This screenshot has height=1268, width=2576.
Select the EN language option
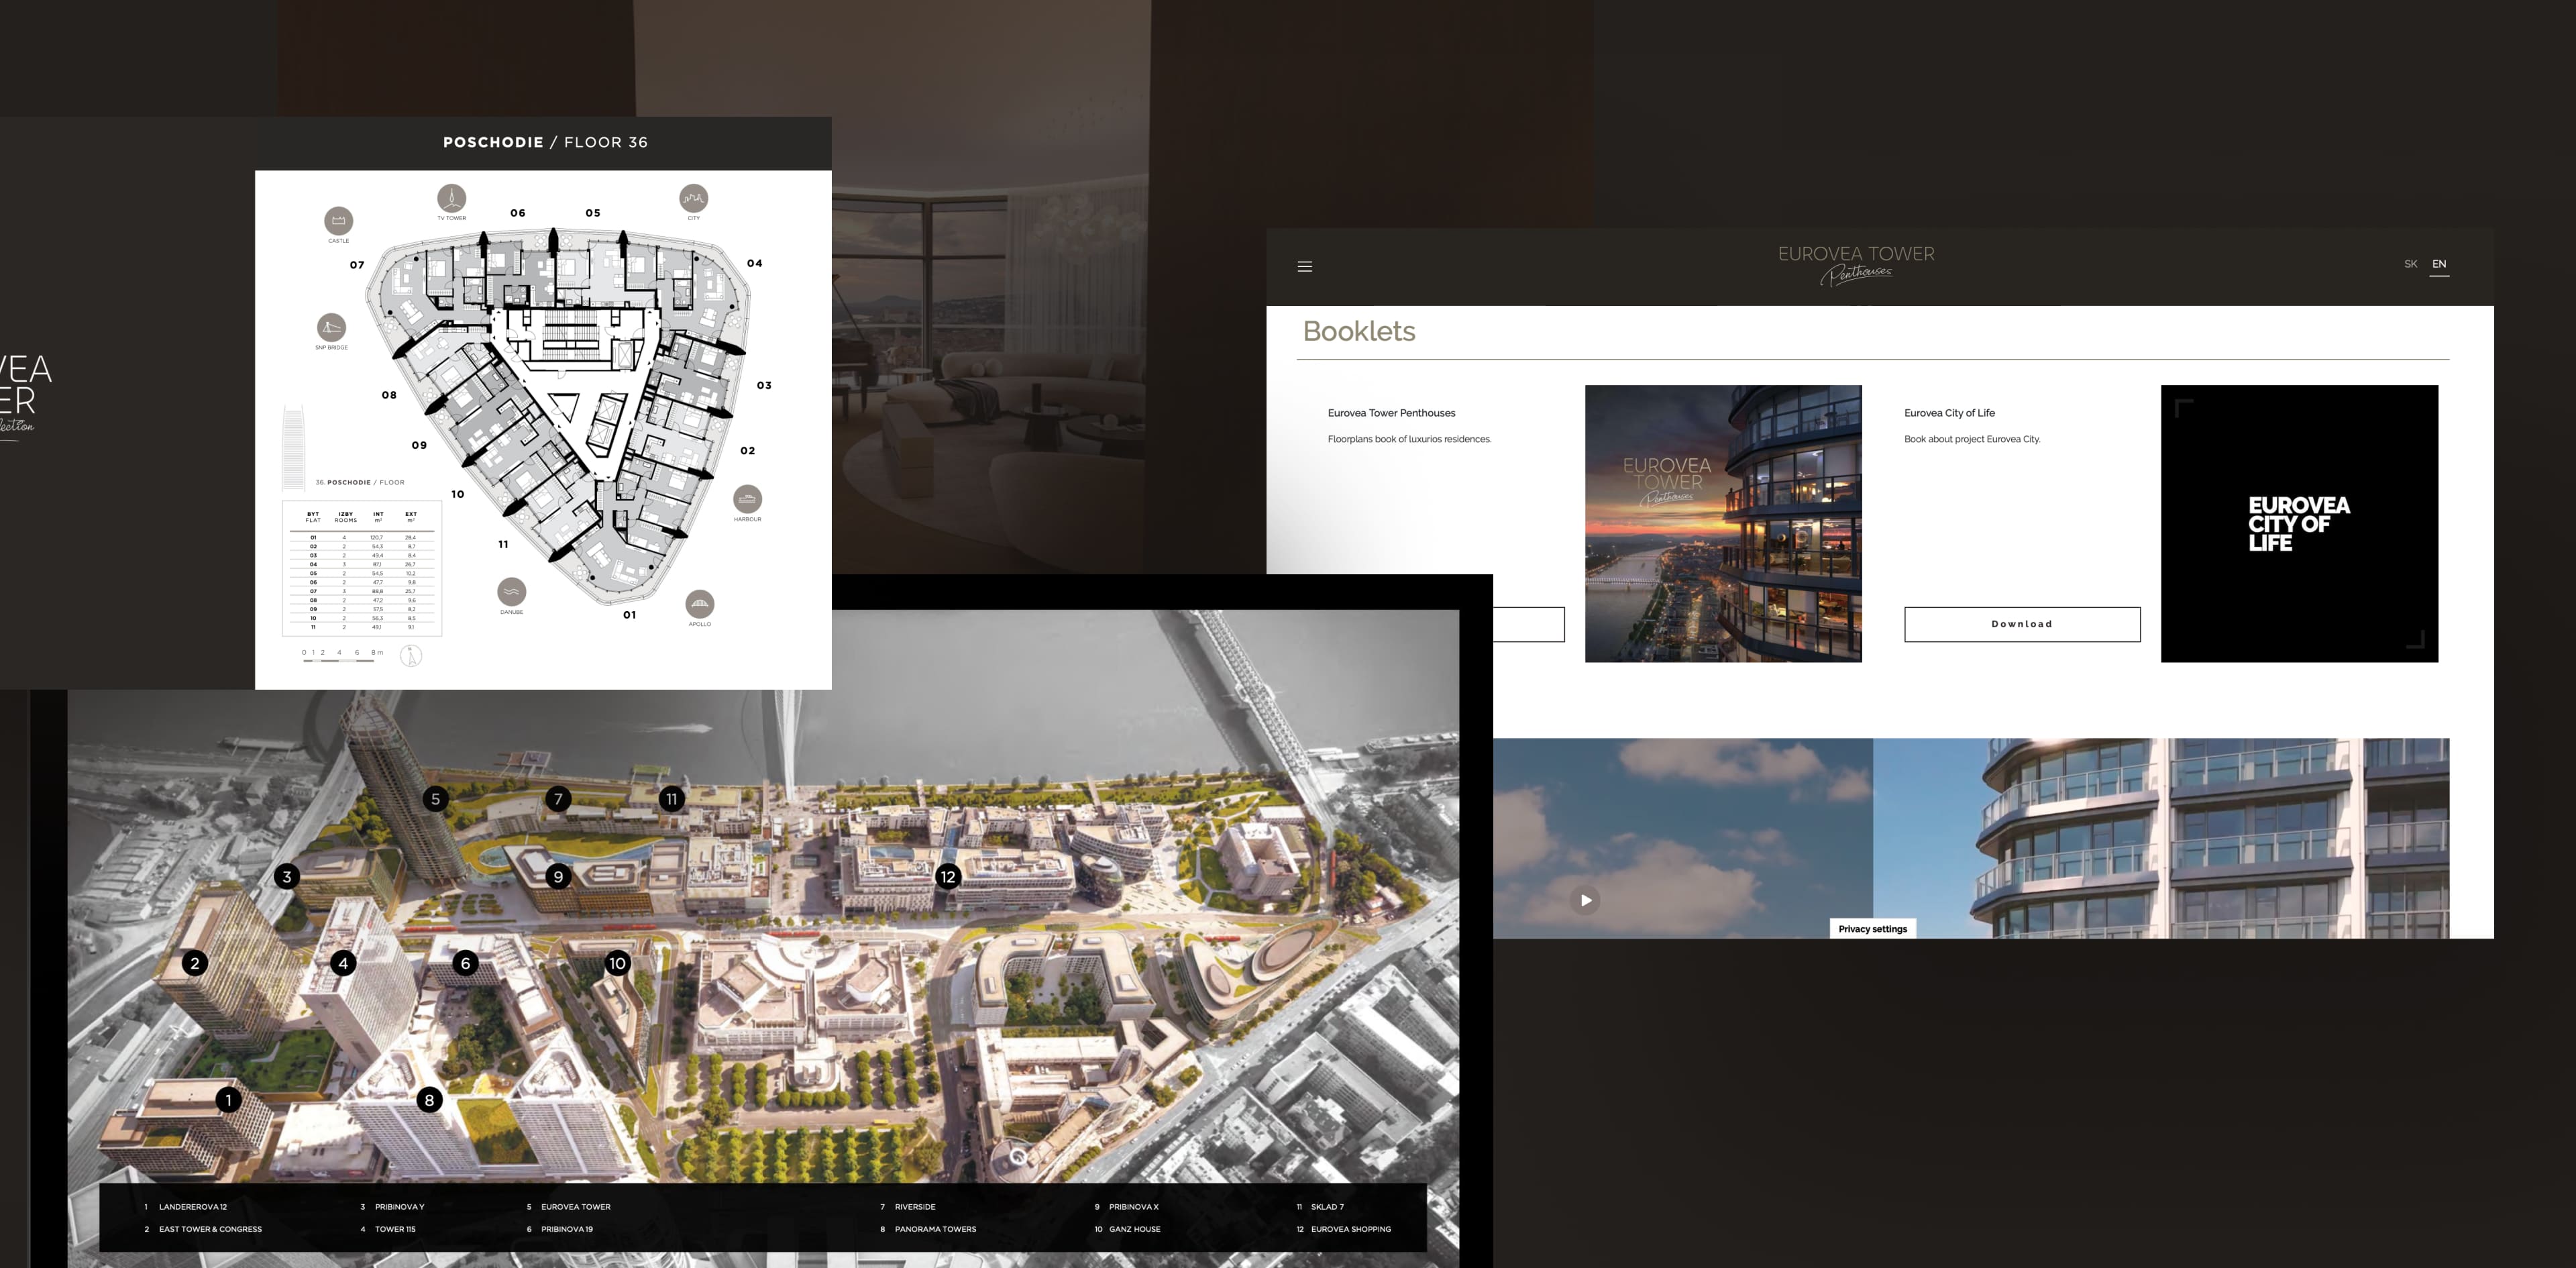tap(2438, 264)
